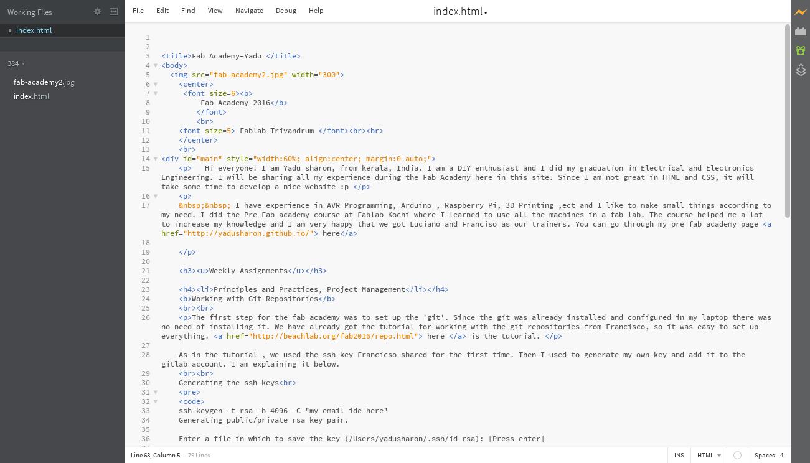Click the green gift update notification icon
810x463 pixels.
(x=801, y=50)
